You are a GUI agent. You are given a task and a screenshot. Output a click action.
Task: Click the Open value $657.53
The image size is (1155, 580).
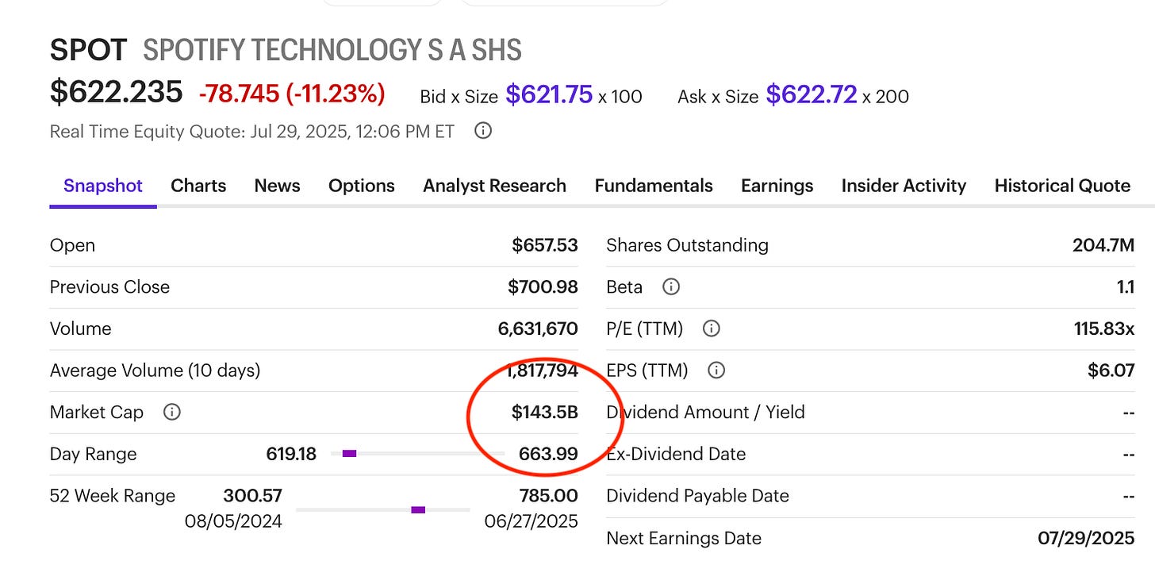tap(545, 245)
